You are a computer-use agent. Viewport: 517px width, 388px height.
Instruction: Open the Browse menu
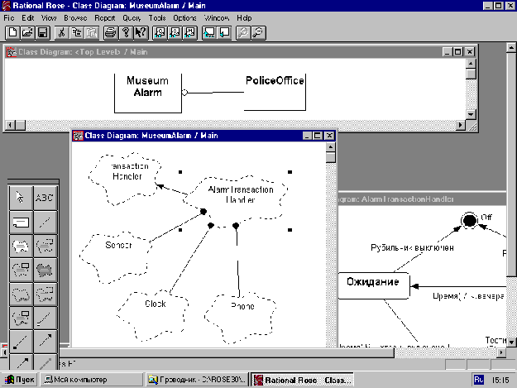[x=75, y=17]
